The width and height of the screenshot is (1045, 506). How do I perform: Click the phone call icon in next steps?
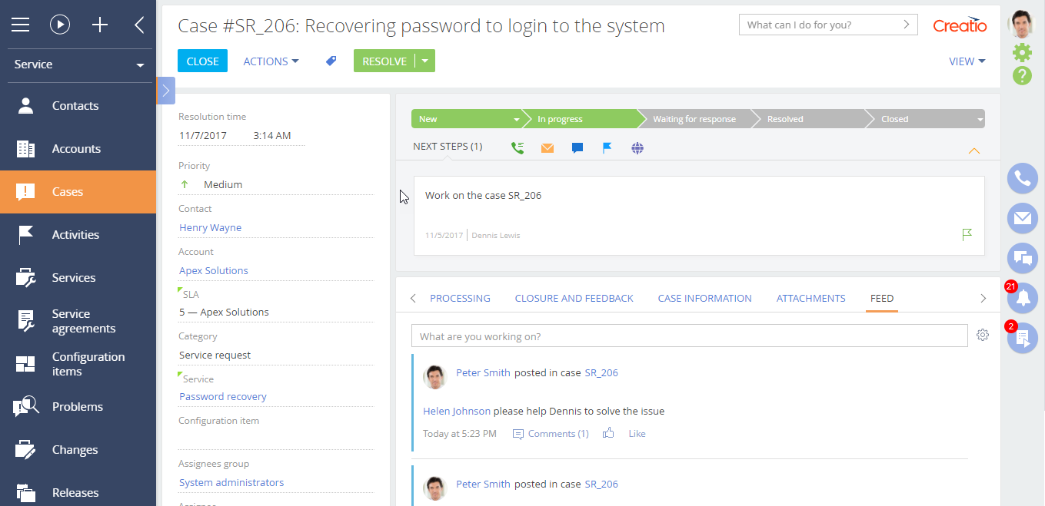(518, 148)
